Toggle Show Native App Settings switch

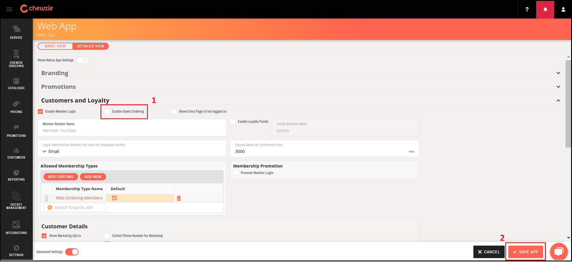pyautogui.click(x=83, y=60)
